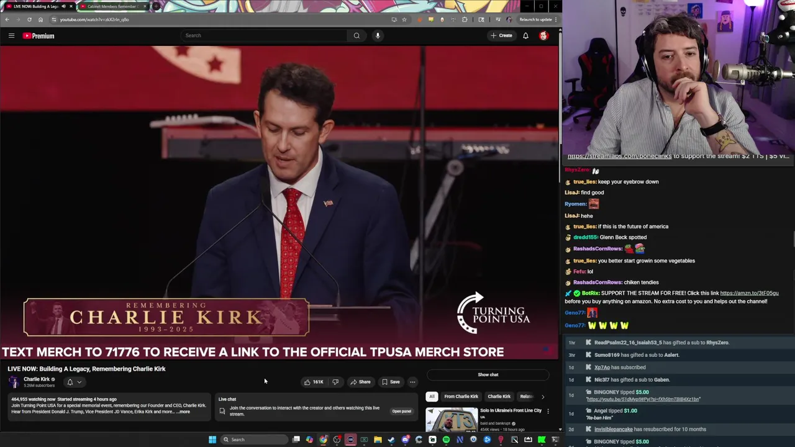The image size is (795, 447).
Task: Open Steam from the taskbar
Action: pyautogui.click(x=391, y=440)
